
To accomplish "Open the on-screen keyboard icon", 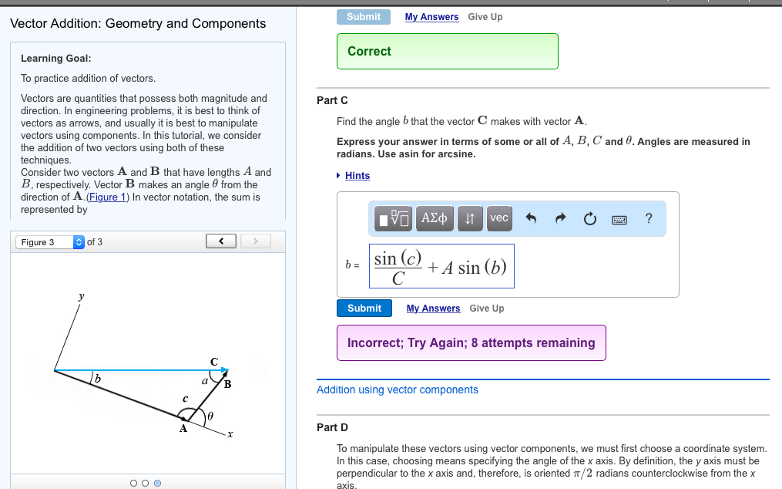I will pyautogui.click(x=618, y=218).
